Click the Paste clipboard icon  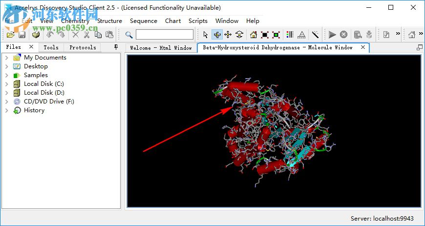pyautogui.click(x=109, y=35)
